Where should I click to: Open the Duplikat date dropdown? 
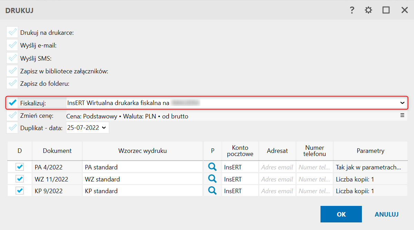pos(104,128)
